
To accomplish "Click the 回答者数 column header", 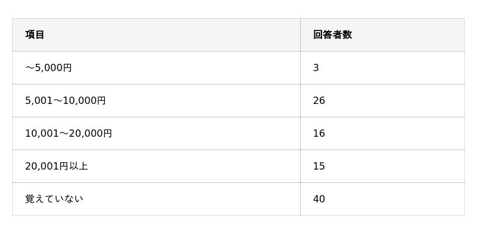I will click(332, 35).
